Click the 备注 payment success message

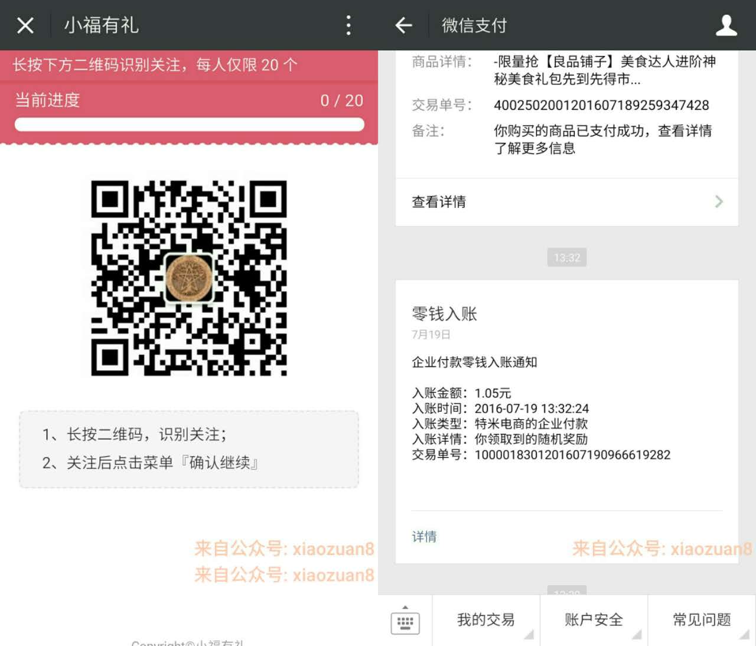pyautogui.click(x=603, y=139)
